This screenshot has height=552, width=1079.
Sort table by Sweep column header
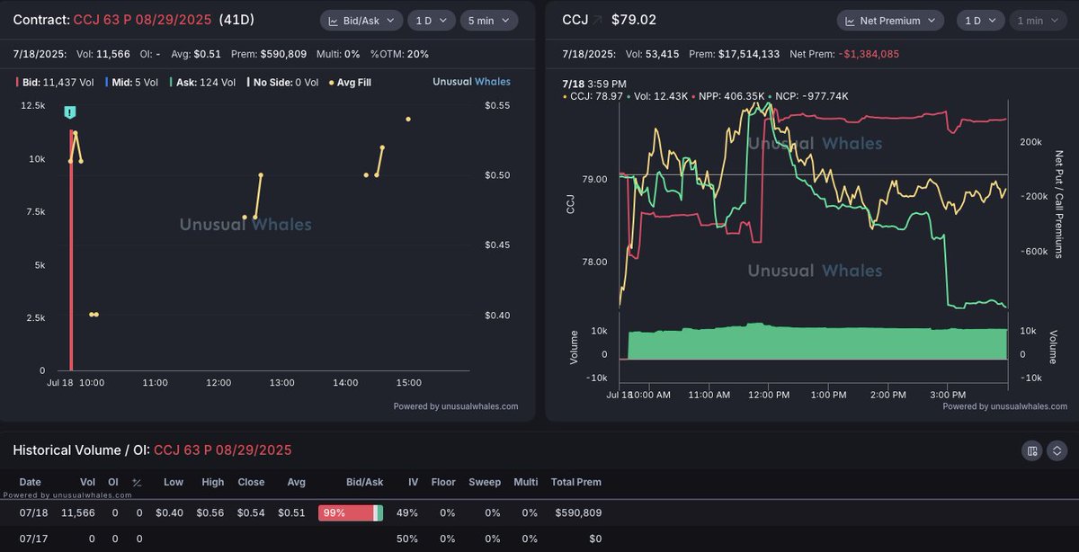click(x=485, y=482)
